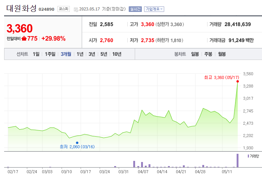Click the 04/28 x-axis date label
262x178 pixels.
coord(200,172)
